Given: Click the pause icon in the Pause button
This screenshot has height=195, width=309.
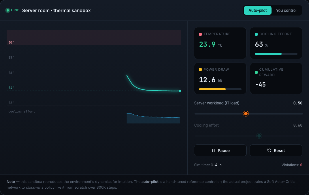Looking at the screenshot, I should click(x=213, y=151).
